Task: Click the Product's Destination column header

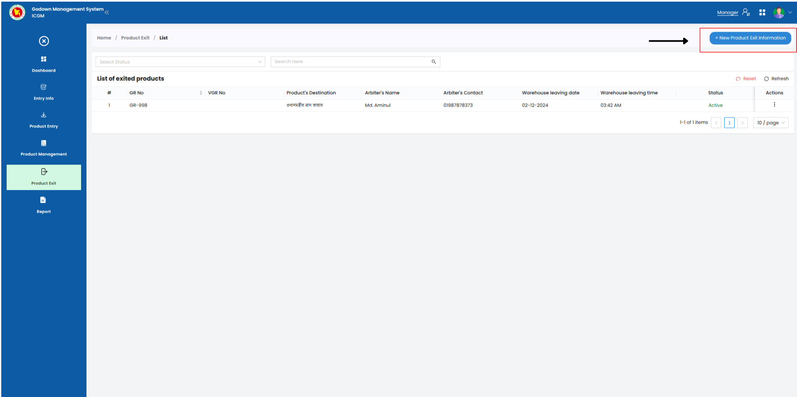Action: coord(311,93)
